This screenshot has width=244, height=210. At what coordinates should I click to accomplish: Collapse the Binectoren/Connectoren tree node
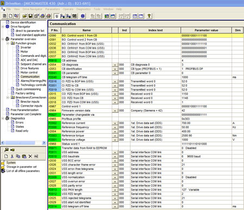8,97
